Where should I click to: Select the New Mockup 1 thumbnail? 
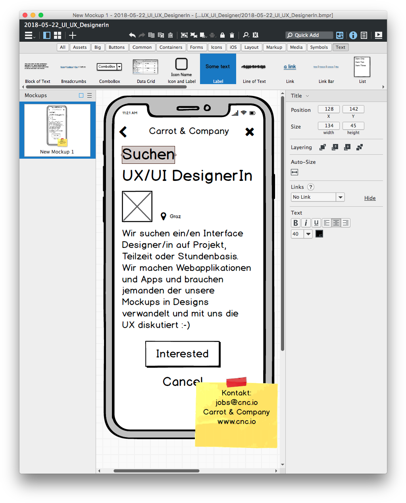click(57, 130)
